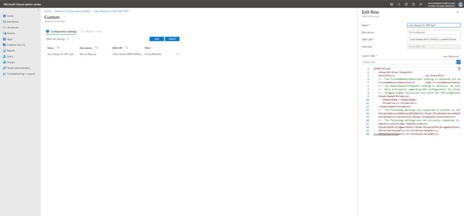The height and width of the screenshot is (216, 464).
Task: Click the DomainName XML line
Action: pos(399,100)
